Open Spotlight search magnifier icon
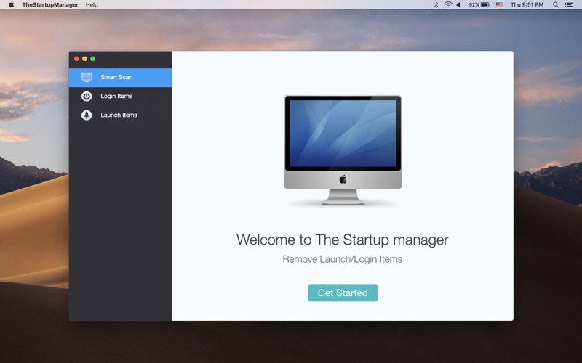The height and width of the screenshot is (363, 582). 556,5
